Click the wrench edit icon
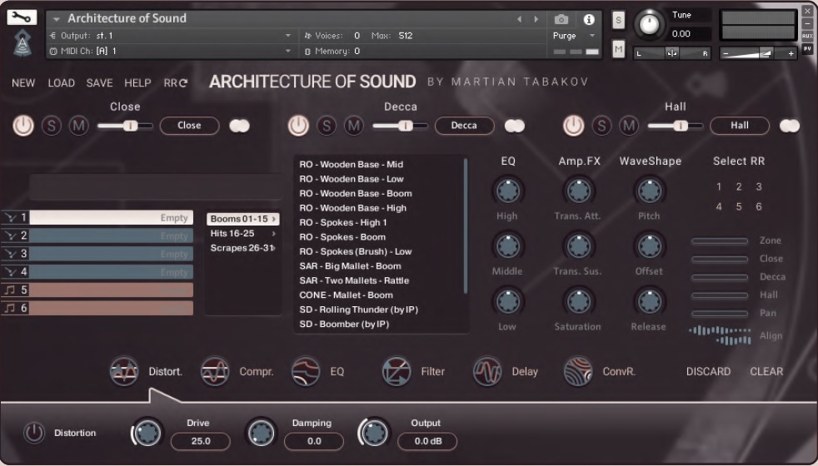This screenshot has width=818, height=466. tap(22, 17)
